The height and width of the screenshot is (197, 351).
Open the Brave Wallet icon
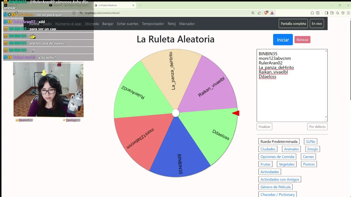[332, 13]
